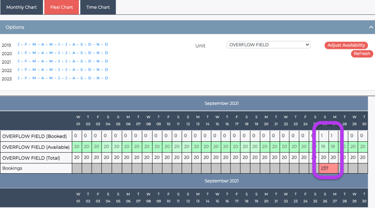Open booking 237 in the Bookings row
The image size is (375, 208).
328,168
